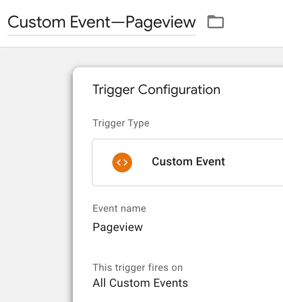Edit the trigger name Custom Event—Pageview
The width and height of the screenshot is (283, 302).
point(102,23)
